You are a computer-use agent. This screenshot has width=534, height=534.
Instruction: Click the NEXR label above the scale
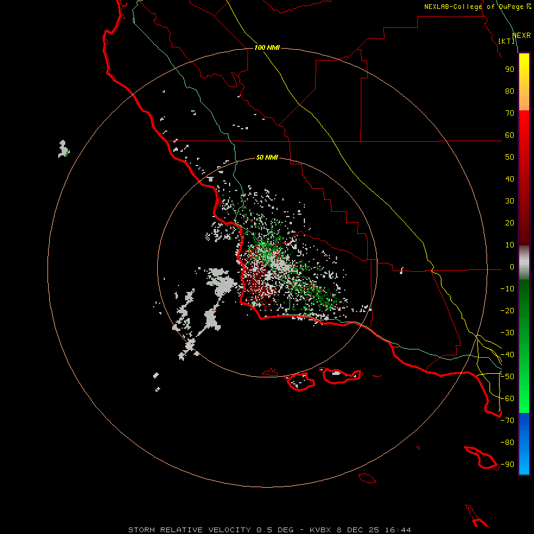(x=522, y=36)
